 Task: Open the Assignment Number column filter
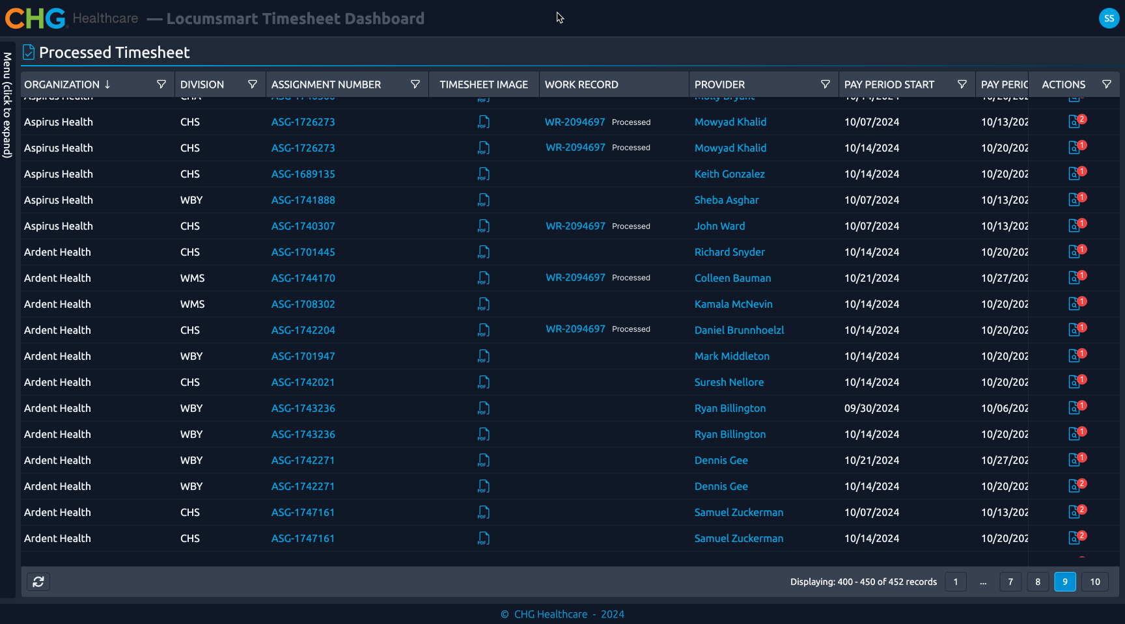pos(415,85)
